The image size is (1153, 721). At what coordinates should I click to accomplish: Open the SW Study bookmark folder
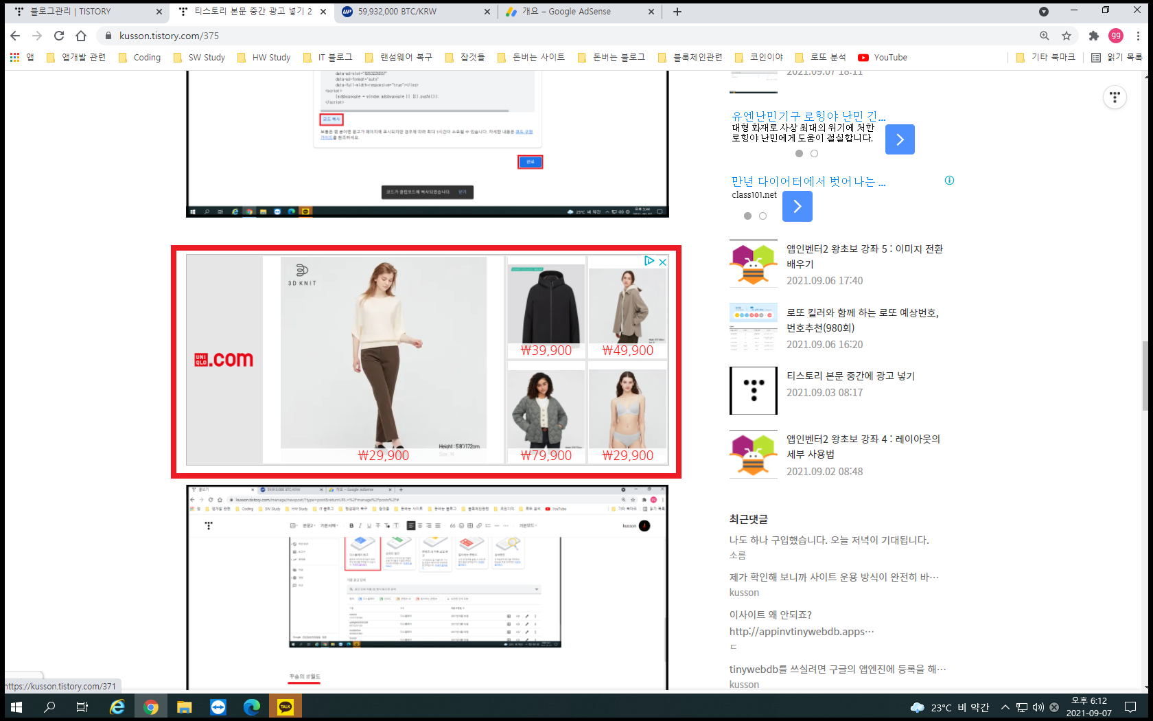click(199, 58)
